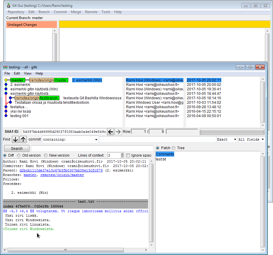
Task: Click the down-arrow find next icon
Action: tap(15, 139)
